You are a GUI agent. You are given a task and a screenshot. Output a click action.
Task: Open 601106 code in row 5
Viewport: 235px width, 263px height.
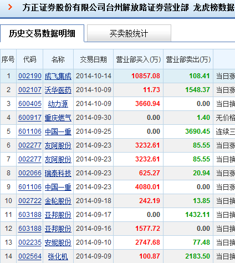click(x=30, y=131)
